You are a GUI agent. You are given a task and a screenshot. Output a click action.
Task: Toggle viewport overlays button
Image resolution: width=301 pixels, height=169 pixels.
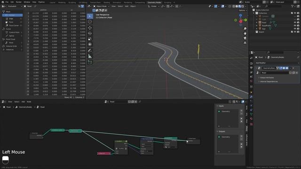coord(222,6)
